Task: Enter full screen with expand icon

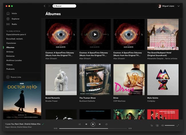Action: (x=178, y=125)
